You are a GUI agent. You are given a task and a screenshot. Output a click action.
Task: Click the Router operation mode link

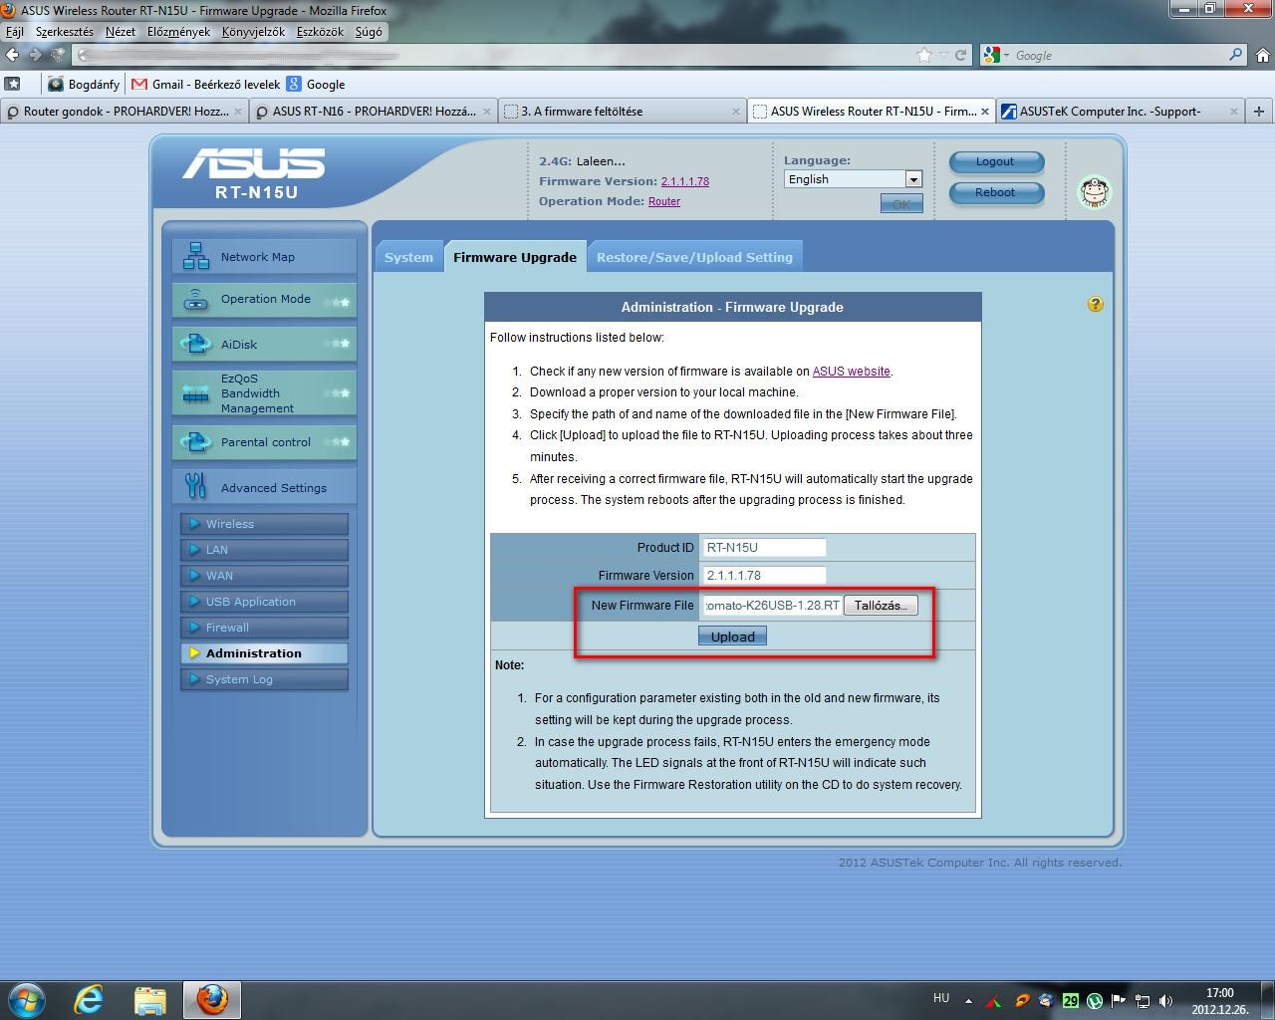click(x=664, y=201)
